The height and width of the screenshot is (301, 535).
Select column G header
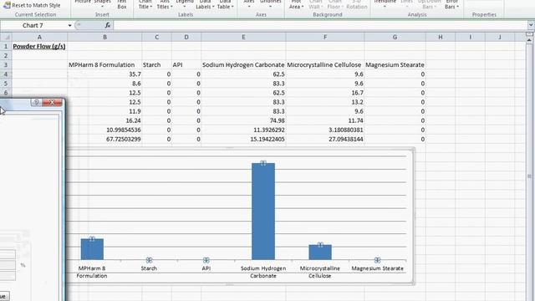395,37
